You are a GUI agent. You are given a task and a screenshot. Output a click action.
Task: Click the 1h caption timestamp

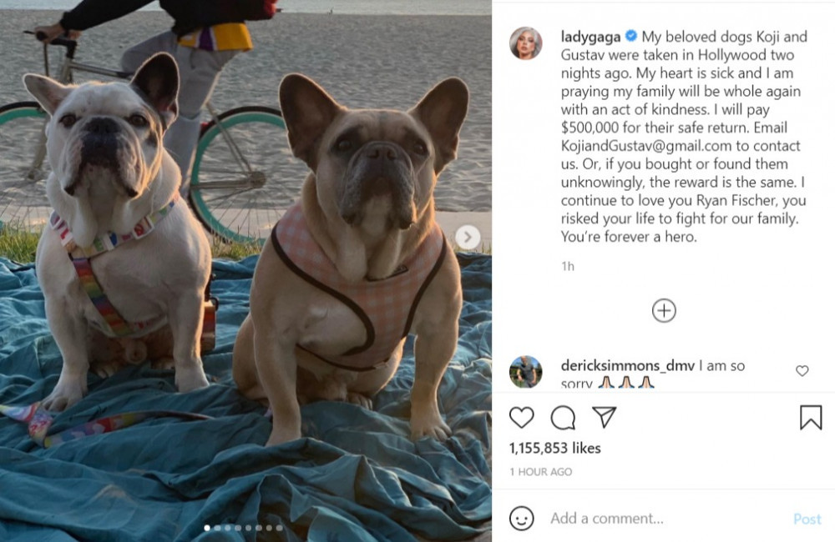(568, 266)
